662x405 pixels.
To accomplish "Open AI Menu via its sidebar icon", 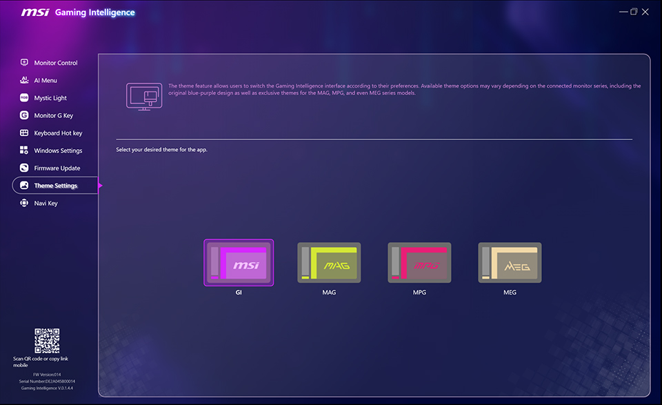I will (x=25, y=80).
